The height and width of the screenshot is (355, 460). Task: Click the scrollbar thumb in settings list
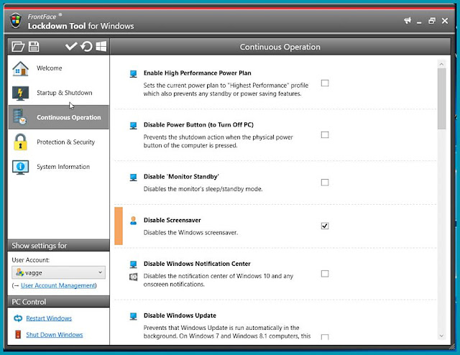pos(441,98)
